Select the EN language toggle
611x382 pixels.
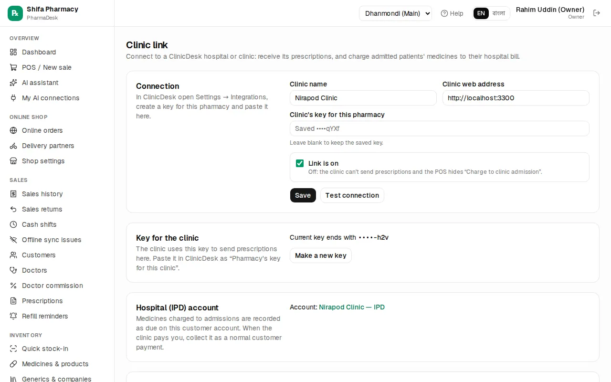481,13
